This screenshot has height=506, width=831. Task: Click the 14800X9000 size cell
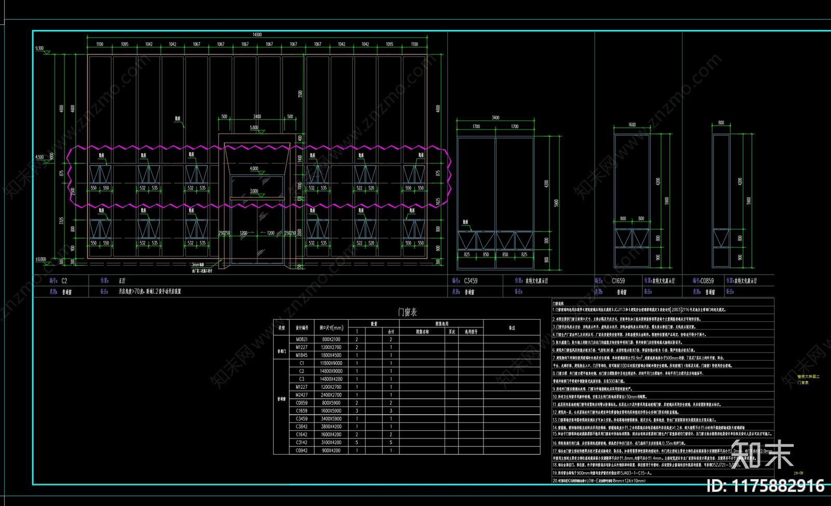[331, 371]
